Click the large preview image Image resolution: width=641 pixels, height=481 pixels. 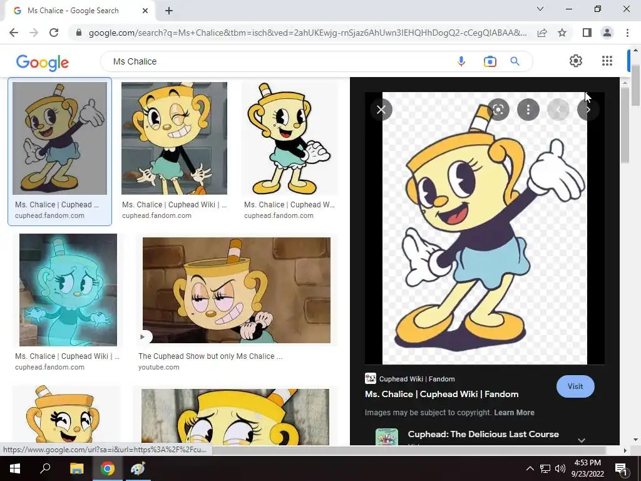click(x=485, y=228)
